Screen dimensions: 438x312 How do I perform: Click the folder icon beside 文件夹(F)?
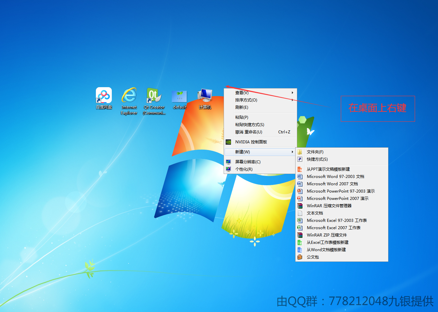tap(300, 152)
